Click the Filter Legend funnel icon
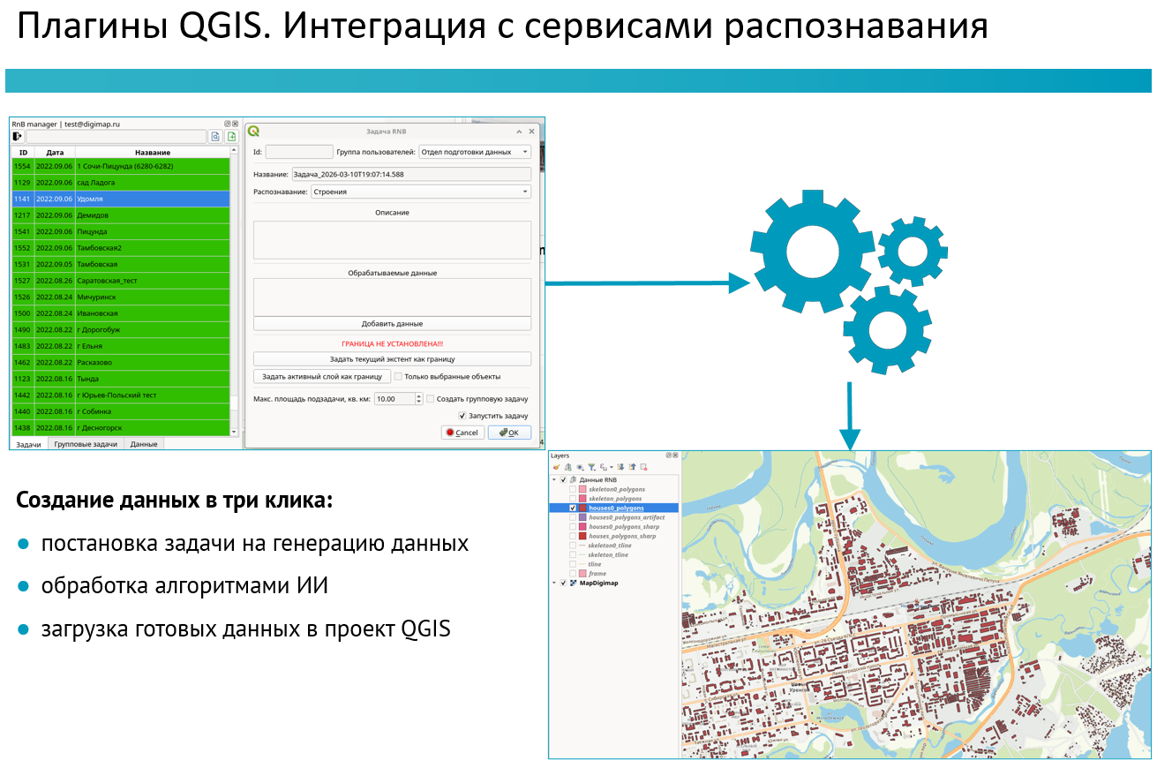Image resolution: width=1157 pixels, height=768 pixels. (x=591, y=467)
